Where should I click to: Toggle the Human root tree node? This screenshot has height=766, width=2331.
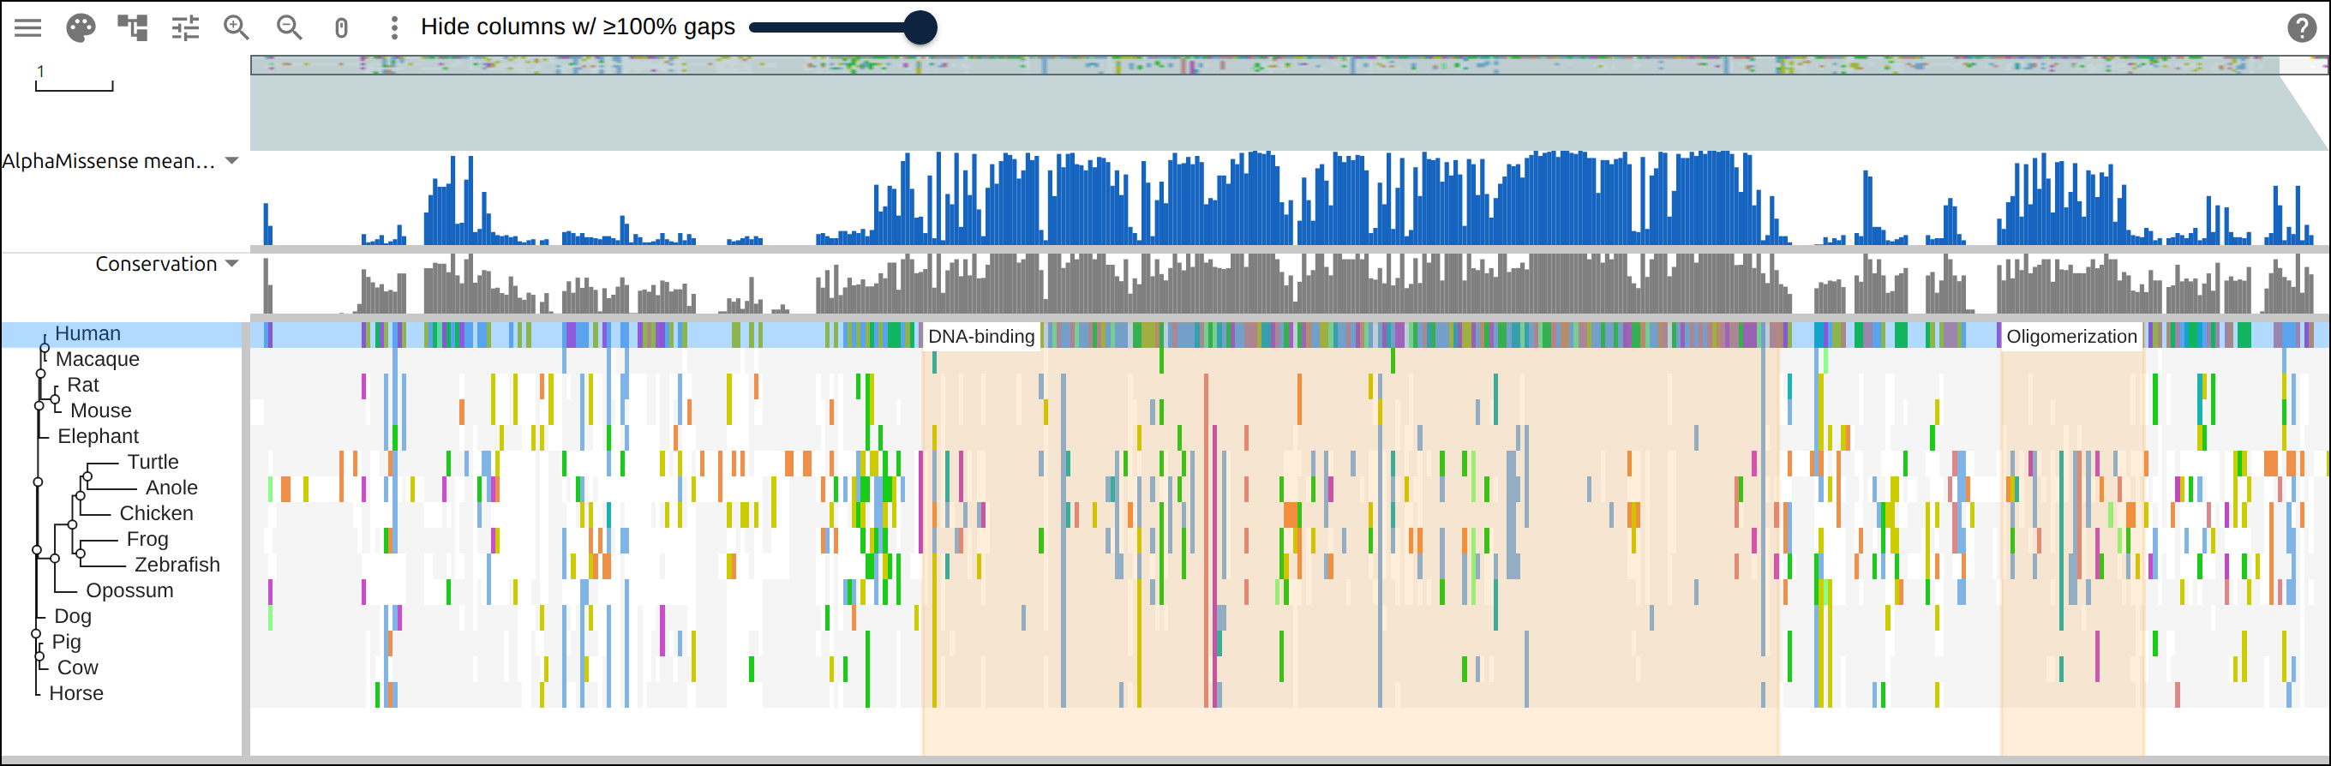point(45,348)
